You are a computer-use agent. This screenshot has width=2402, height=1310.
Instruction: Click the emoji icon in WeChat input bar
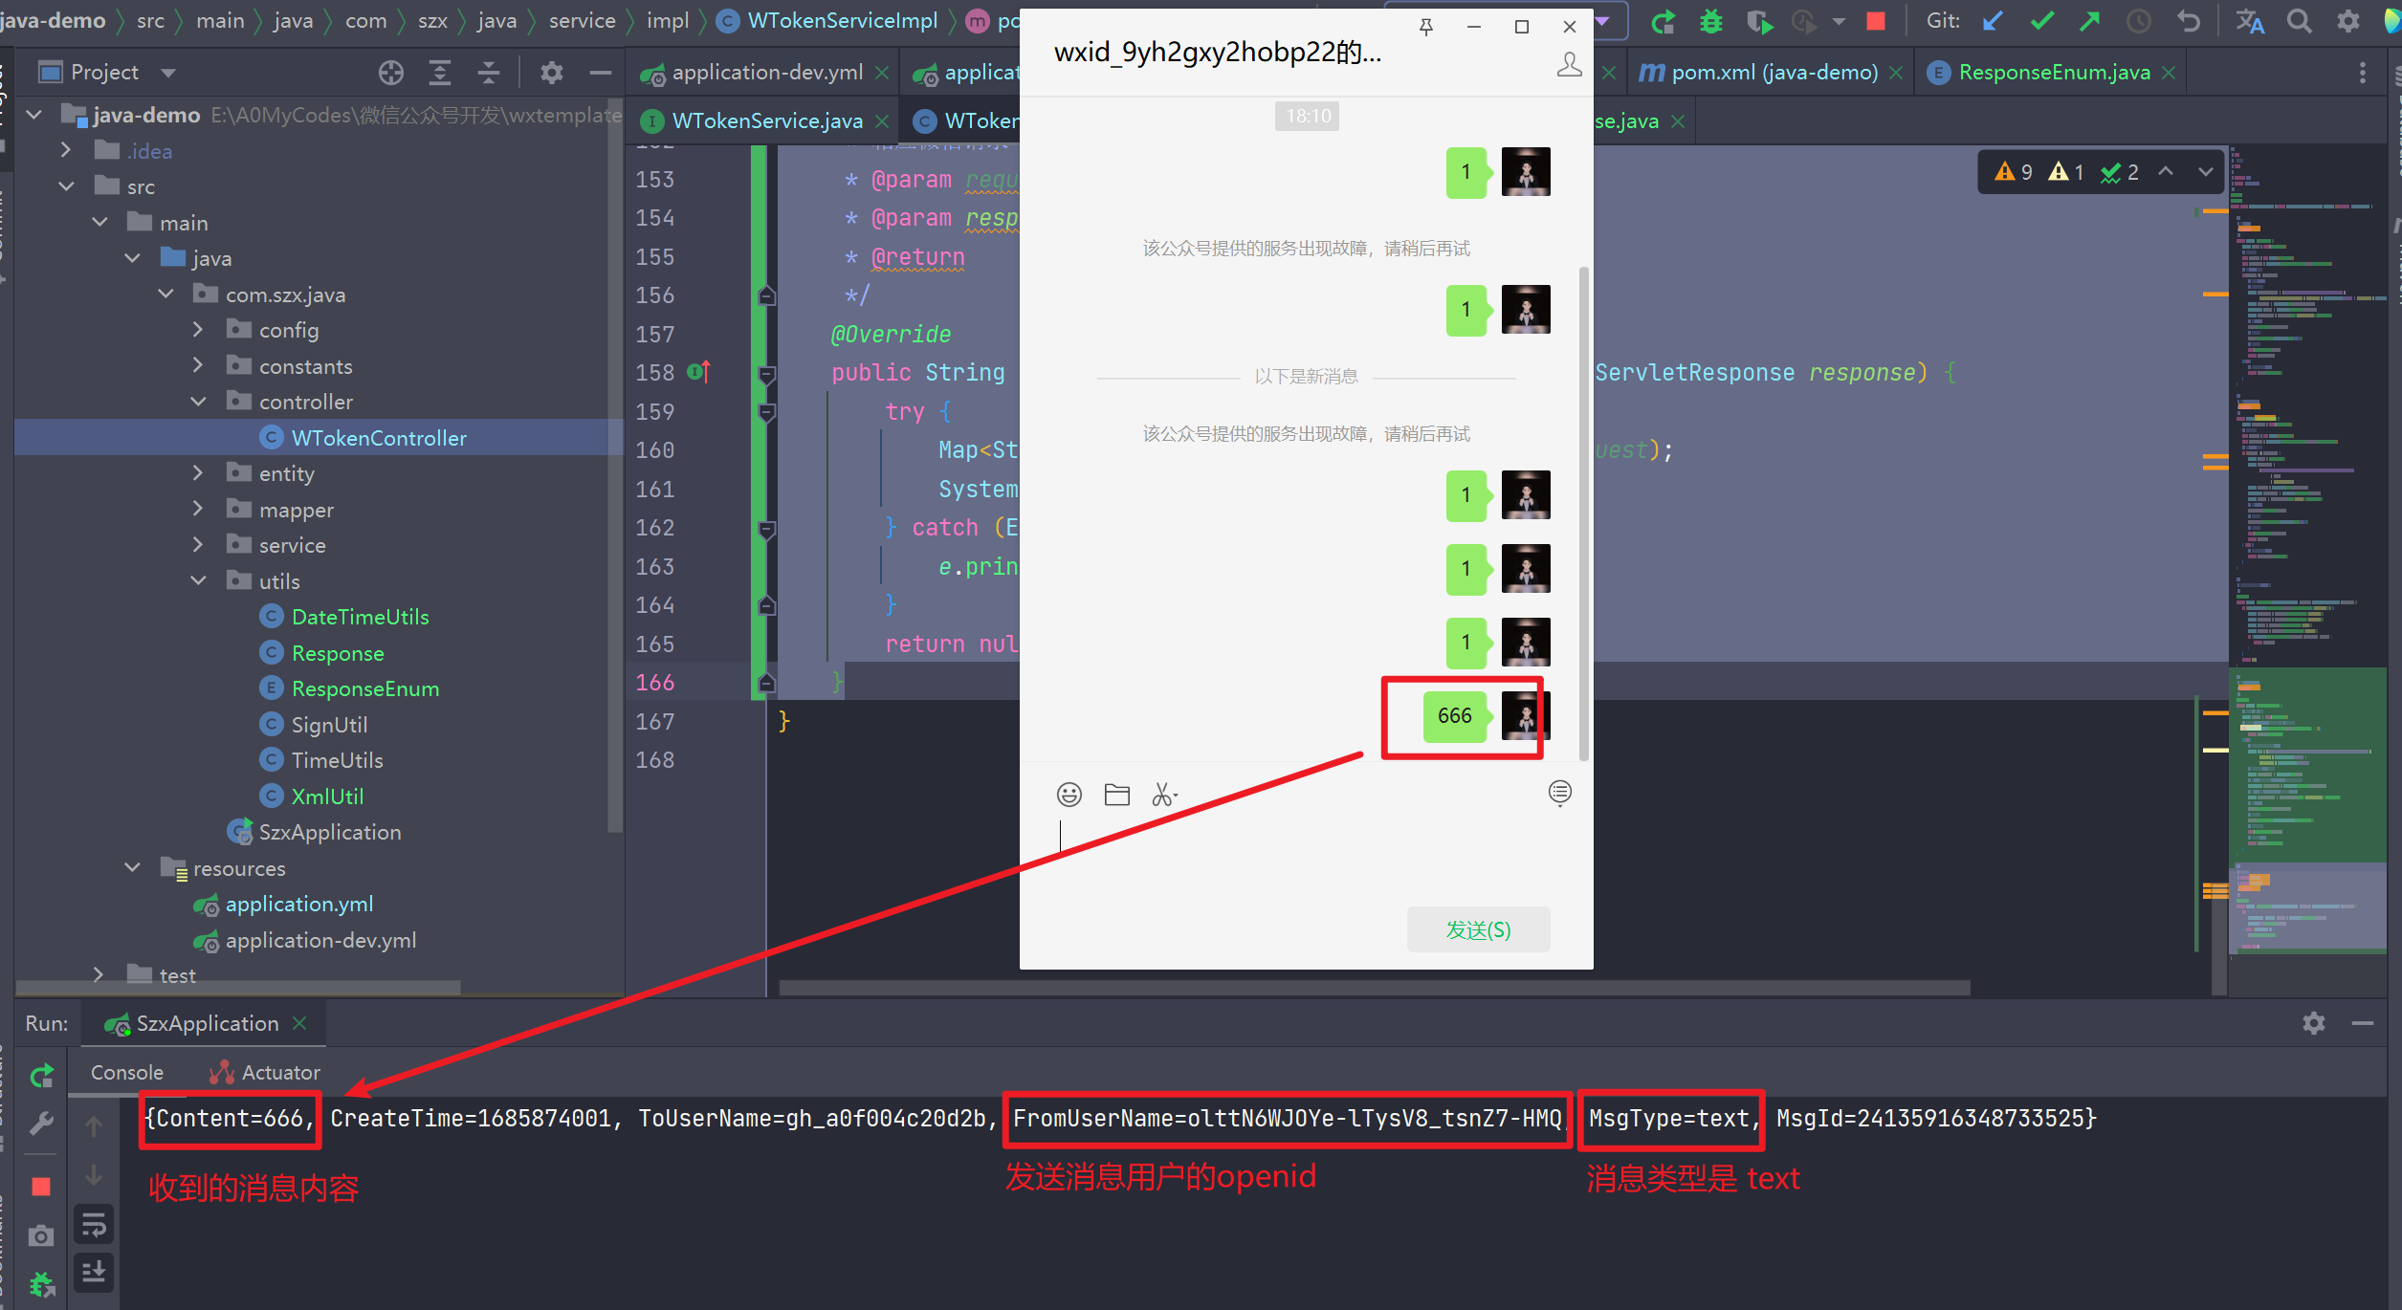click(x=1068, y=794)
